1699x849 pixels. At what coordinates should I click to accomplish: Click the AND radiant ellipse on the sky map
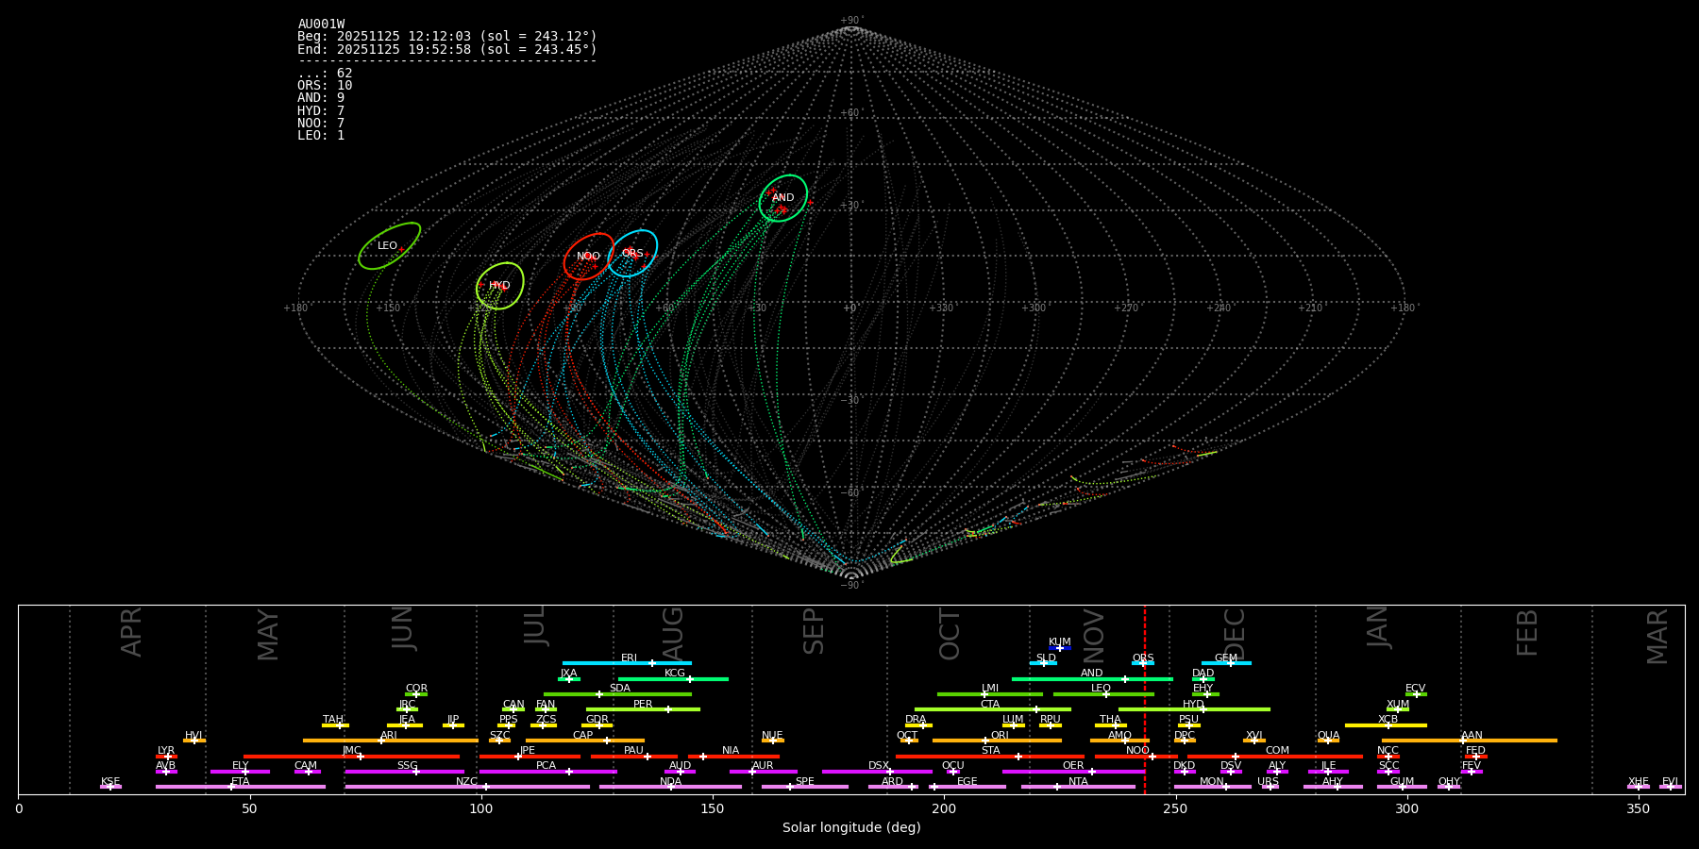783,198
